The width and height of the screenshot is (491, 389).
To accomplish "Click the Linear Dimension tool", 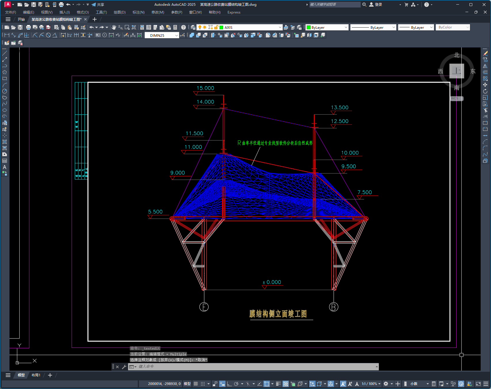I will click(7, 35).
